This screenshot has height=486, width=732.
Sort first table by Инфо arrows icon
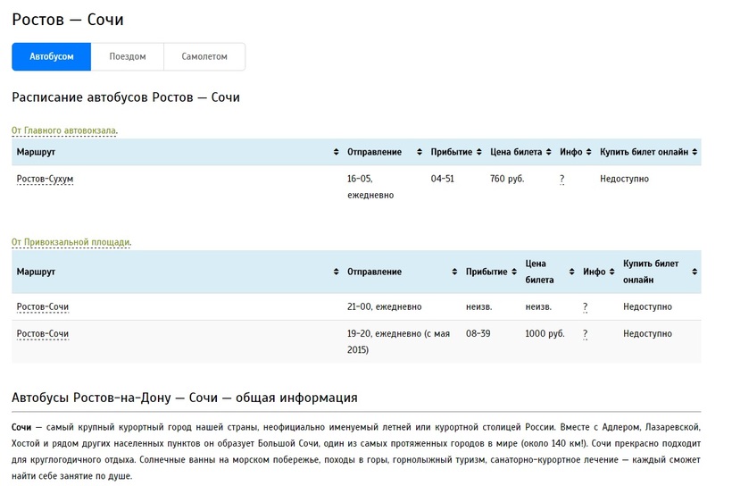click(589, 152)
